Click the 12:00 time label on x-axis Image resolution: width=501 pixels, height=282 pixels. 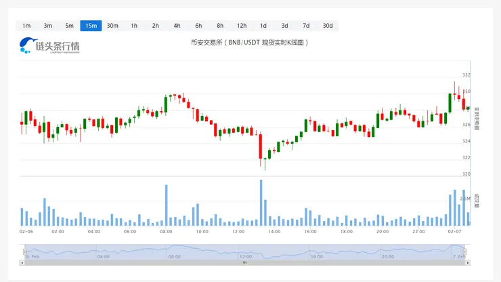point(238,231)
